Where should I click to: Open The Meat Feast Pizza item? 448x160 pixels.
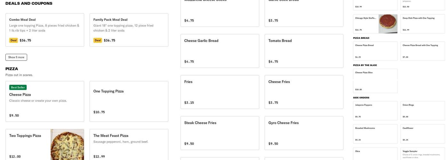[129, 144]
